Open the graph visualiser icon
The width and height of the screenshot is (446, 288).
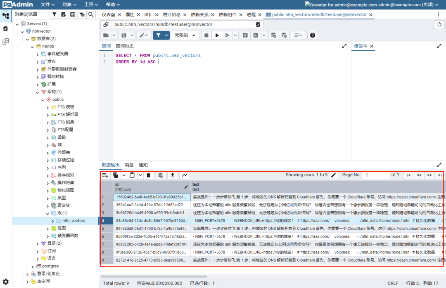[x=185, y=175]
